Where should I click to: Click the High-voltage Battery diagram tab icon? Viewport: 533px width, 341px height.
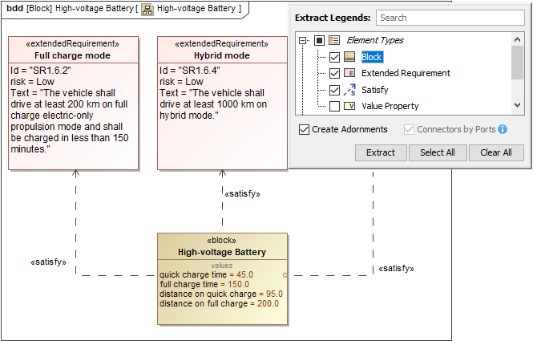pos(147,9)
